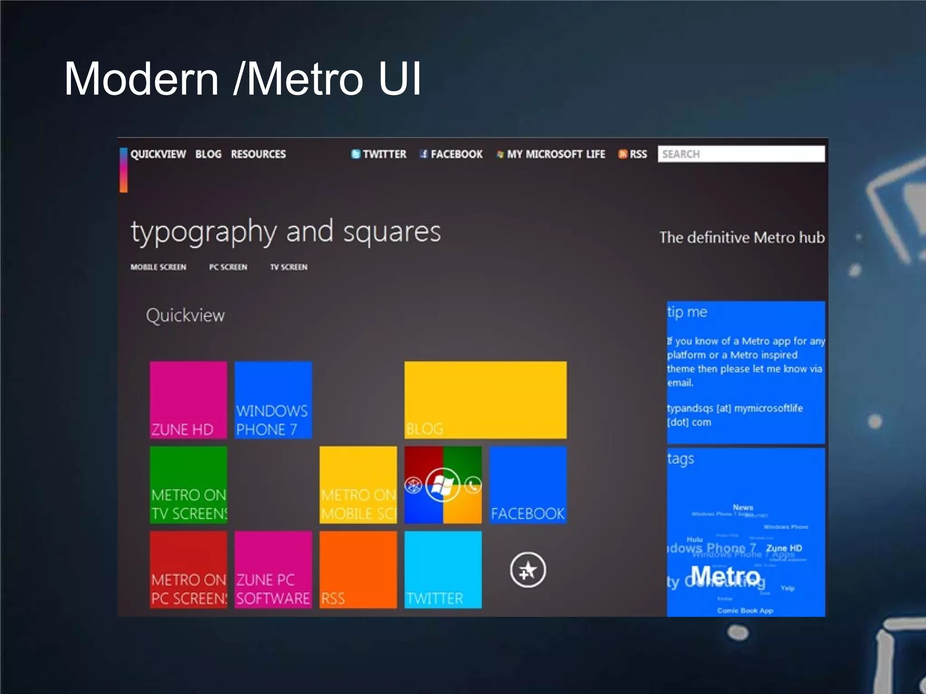Follow the Twitter header link
Viewport: 926px width, 694px height.
[384, 154]
